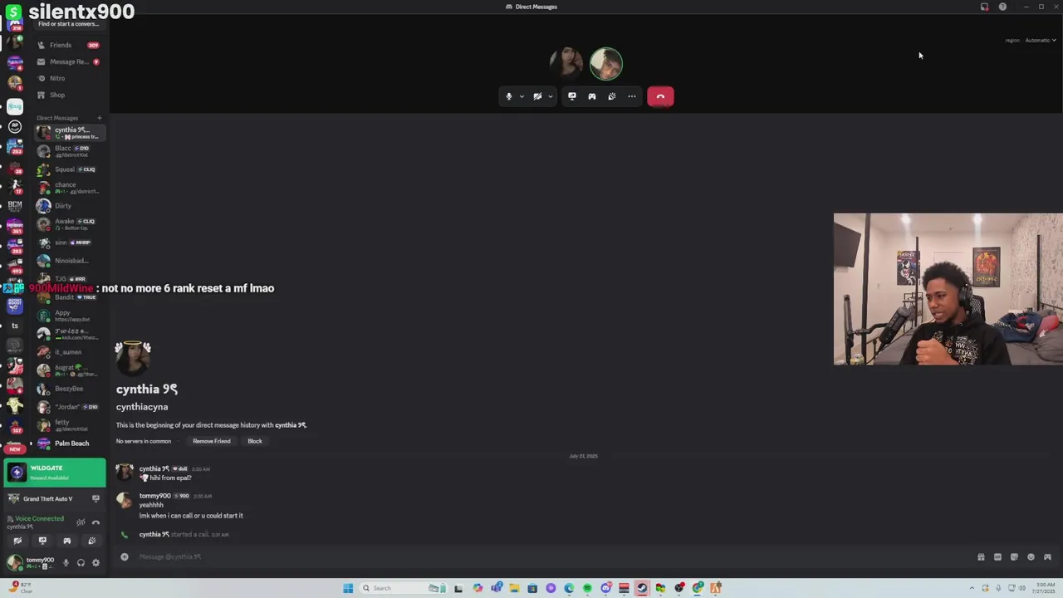Open the apps launcher in the message bar

click(x=1047, y=556)
